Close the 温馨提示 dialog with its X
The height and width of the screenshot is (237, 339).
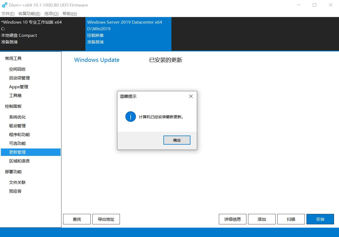coord(191,96)
